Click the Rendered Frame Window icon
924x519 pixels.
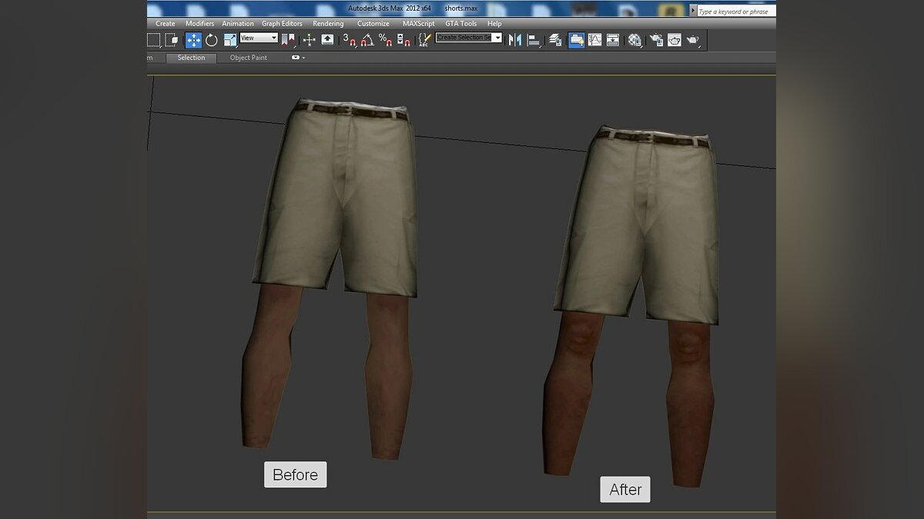pyautogui.click(x=675, y=40)
